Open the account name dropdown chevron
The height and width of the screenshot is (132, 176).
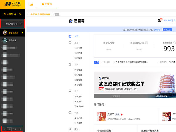coord(21,24)
